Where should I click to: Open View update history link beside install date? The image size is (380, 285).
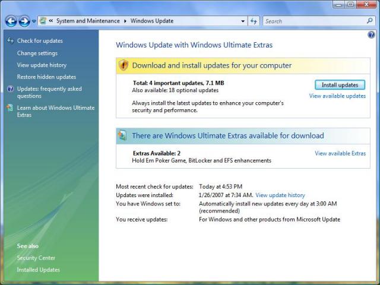point(280,195)
